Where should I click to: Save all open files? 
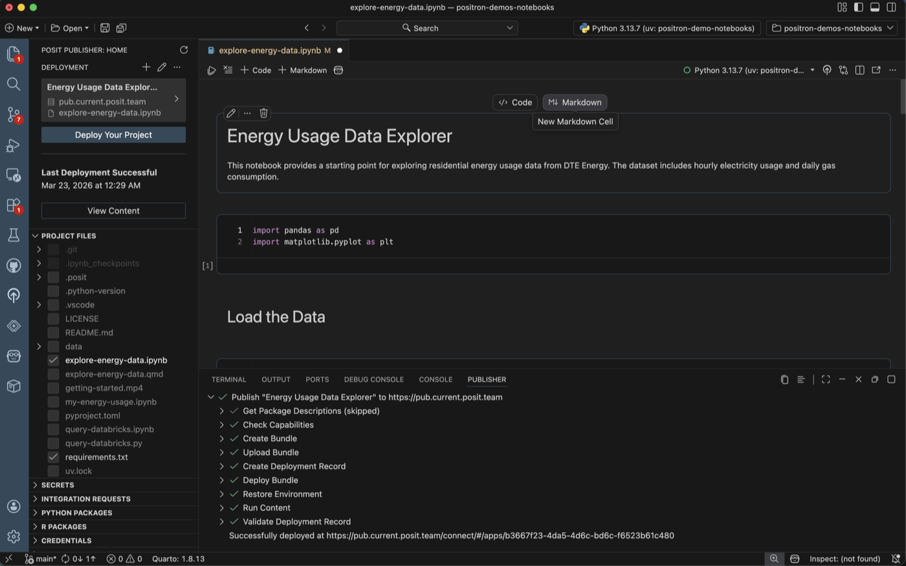(121, 28)
